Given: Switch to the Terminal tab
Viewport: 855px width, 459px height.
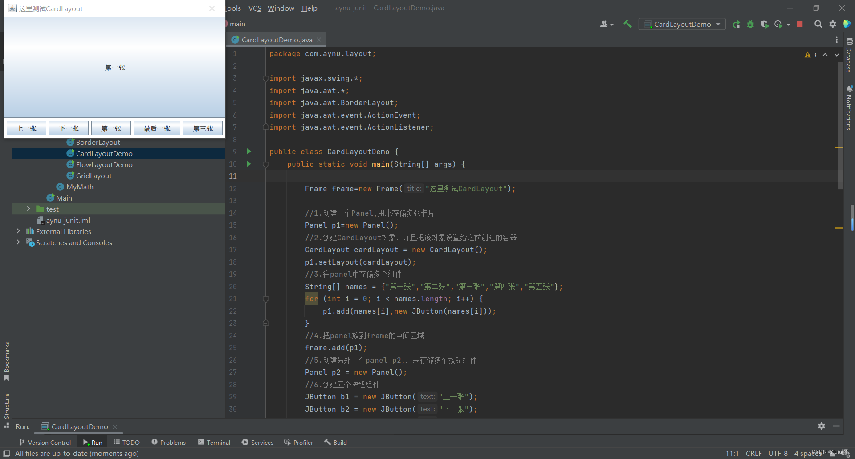Looking at the screenshot, I should point(218,442).
